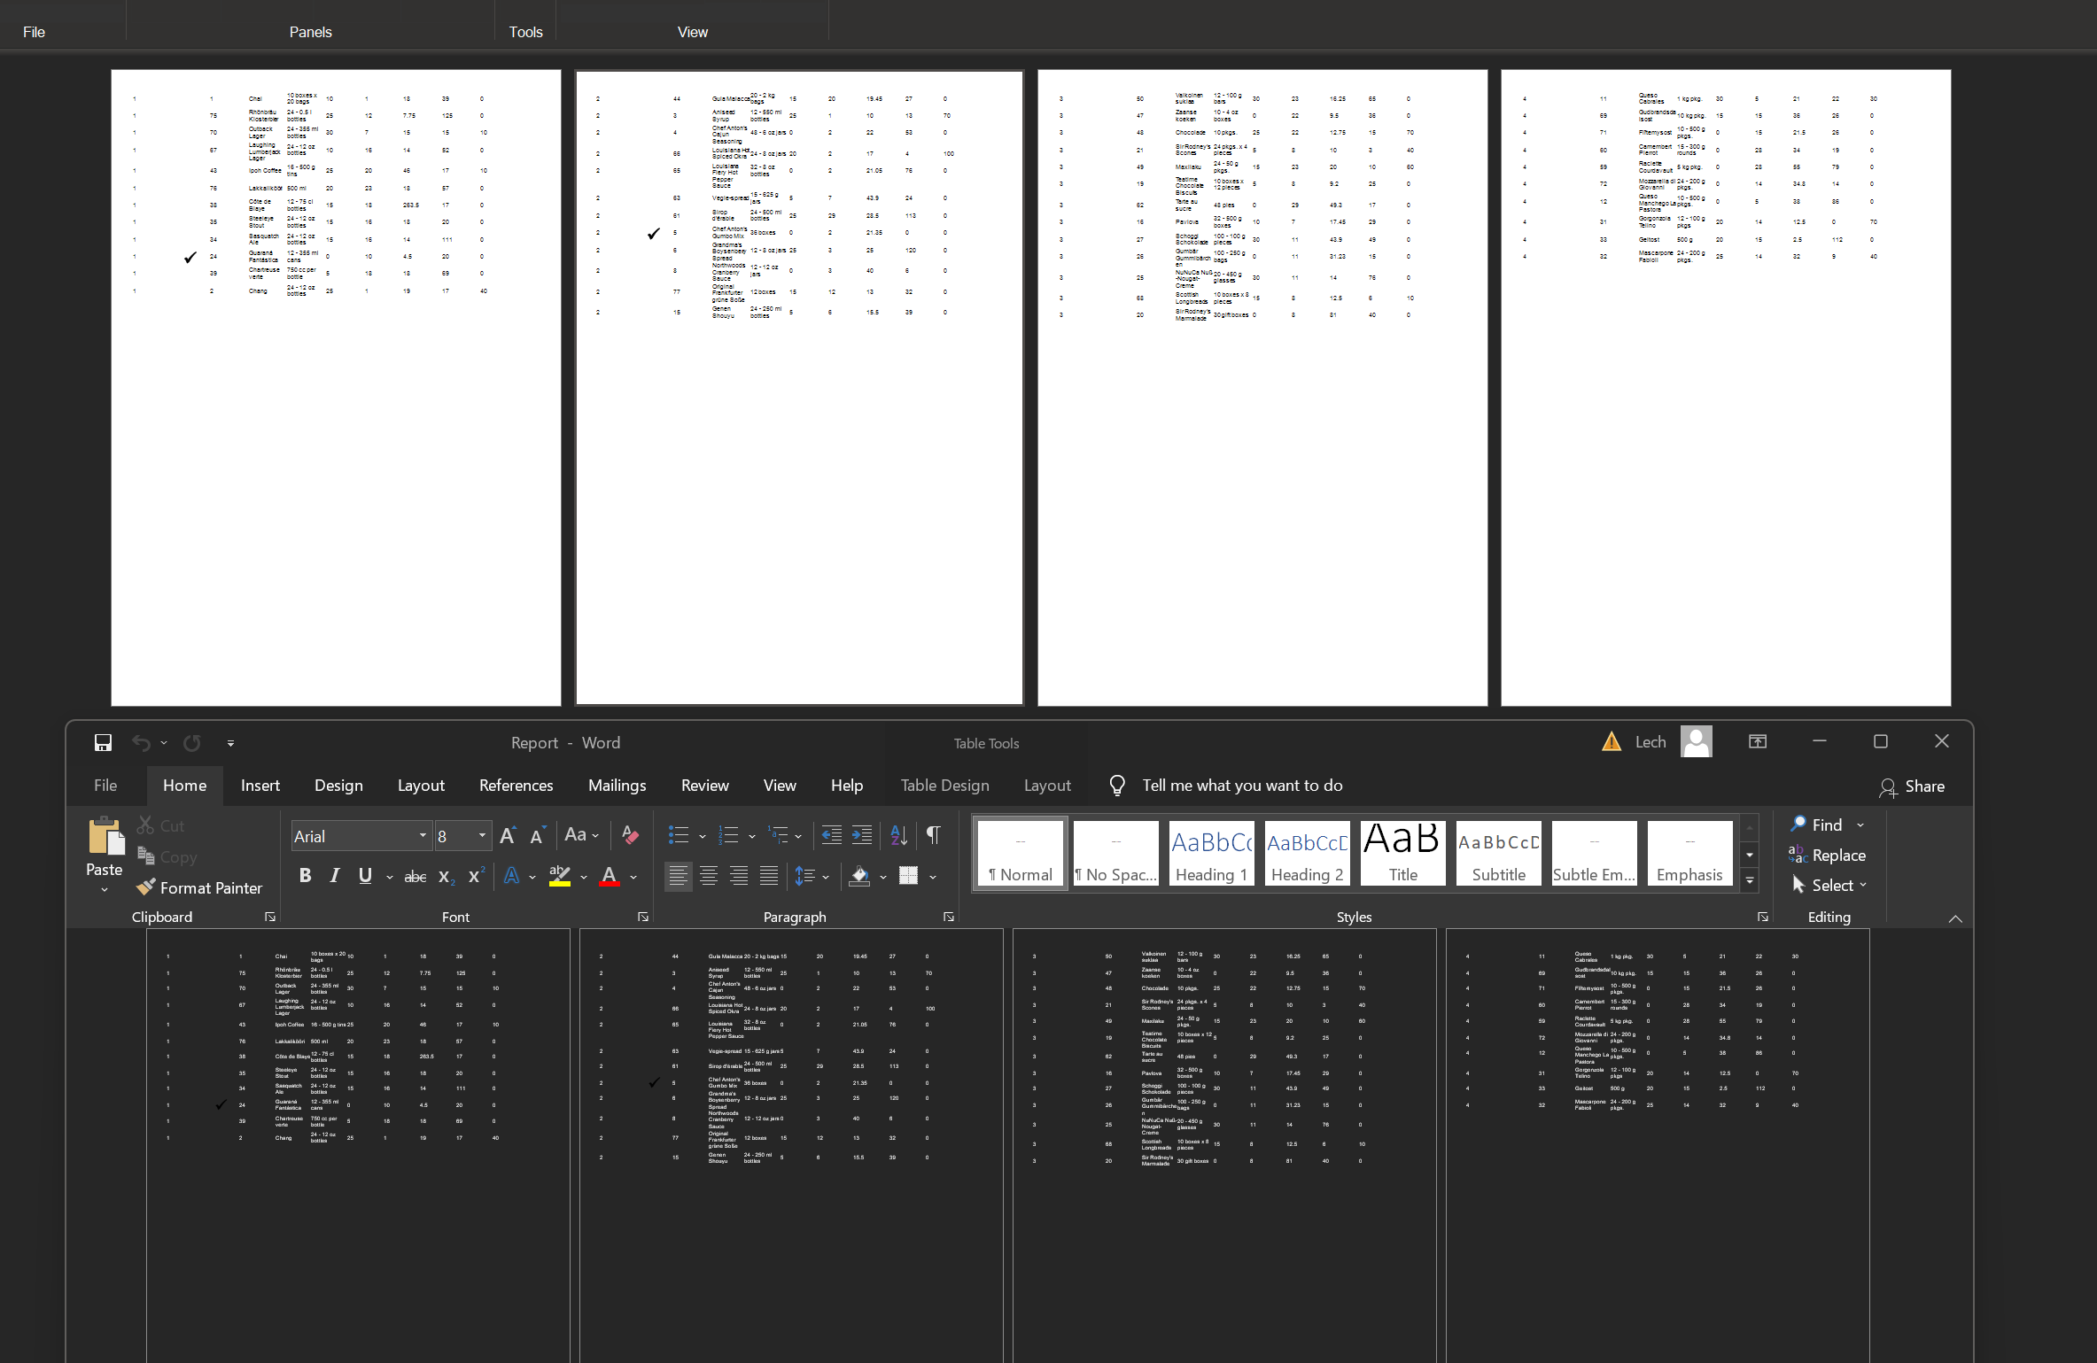Open the References ribbon tab
The image size is (2097, 1363).
[x=516, y=785]
